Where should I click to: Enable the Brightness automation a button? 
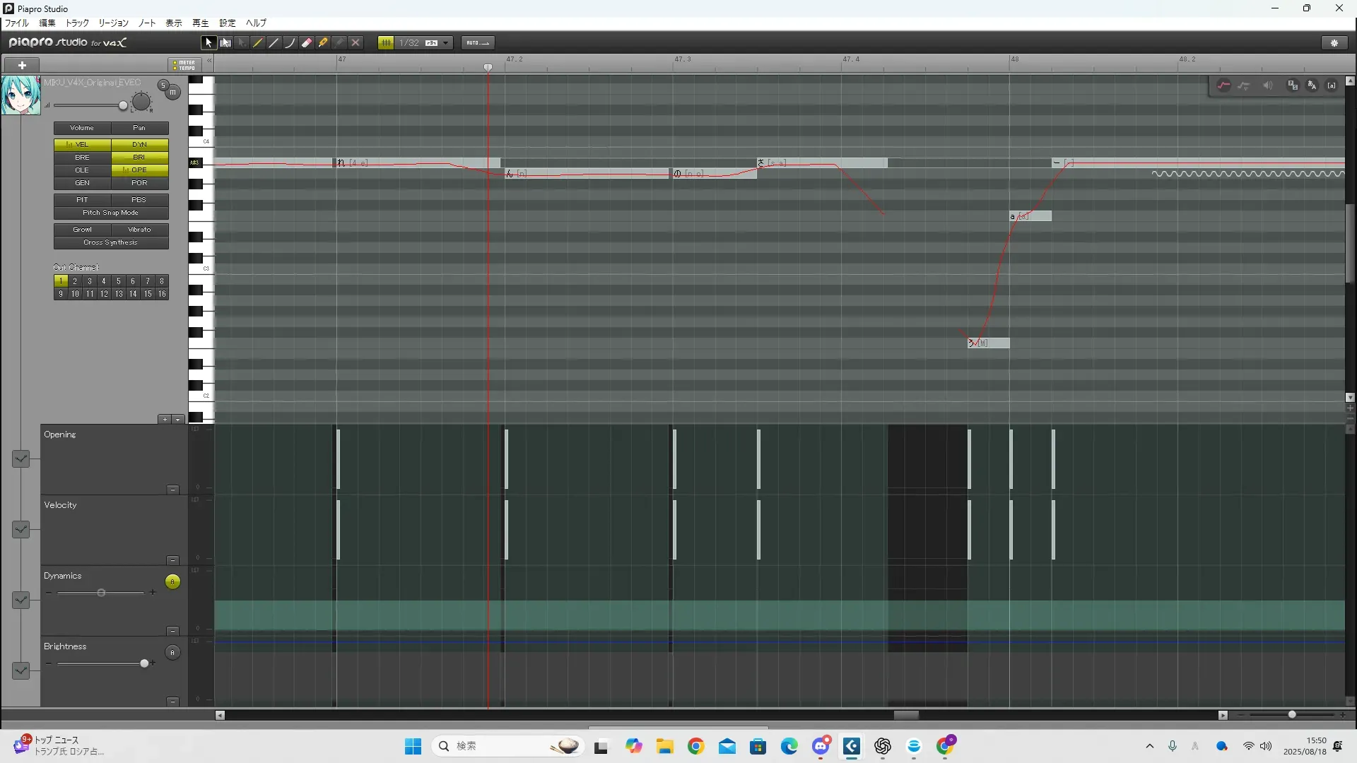click(x=172, y=652)
